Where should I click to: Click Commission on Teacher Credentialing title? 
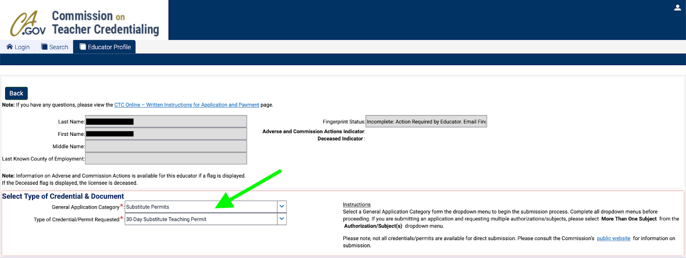(105, 23)
